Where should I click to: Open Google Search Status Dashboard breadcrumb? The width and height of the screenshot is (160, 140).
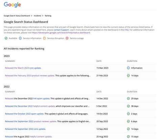[x=17, y=16]
